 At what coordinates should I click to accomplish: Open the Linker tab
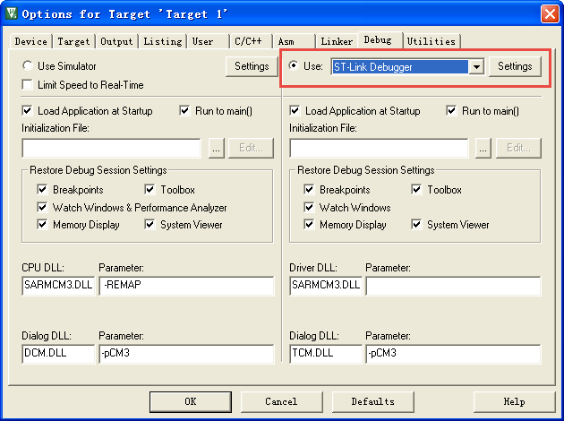(337, 41)
